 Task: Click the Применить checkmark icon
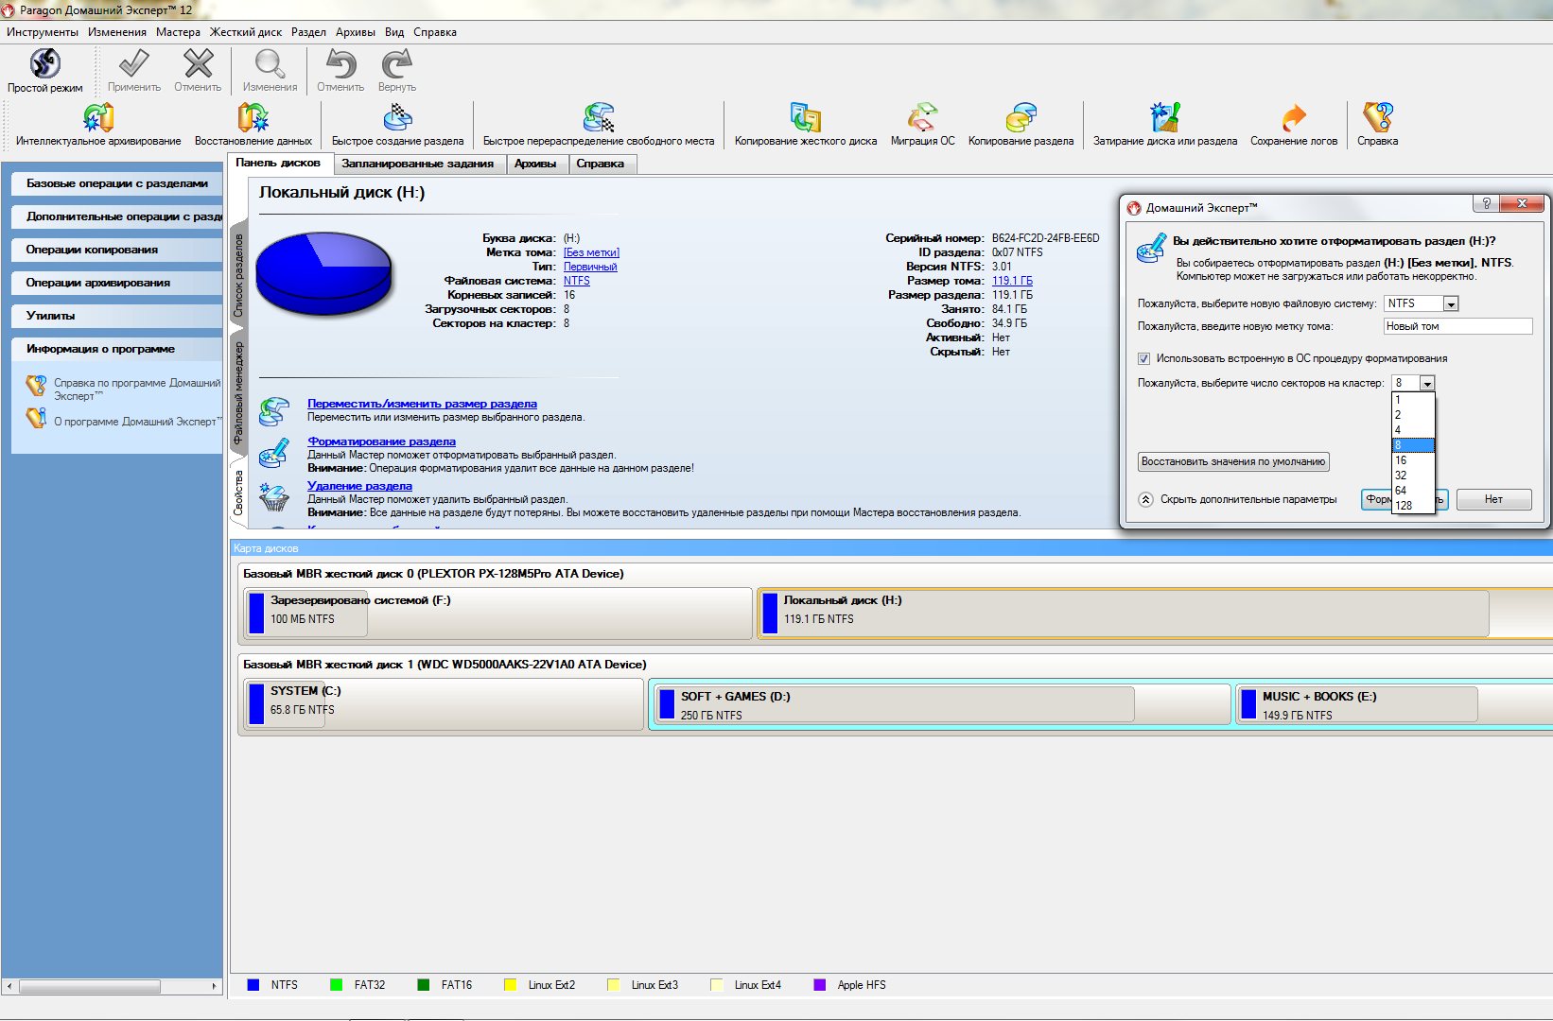point(133,63)
